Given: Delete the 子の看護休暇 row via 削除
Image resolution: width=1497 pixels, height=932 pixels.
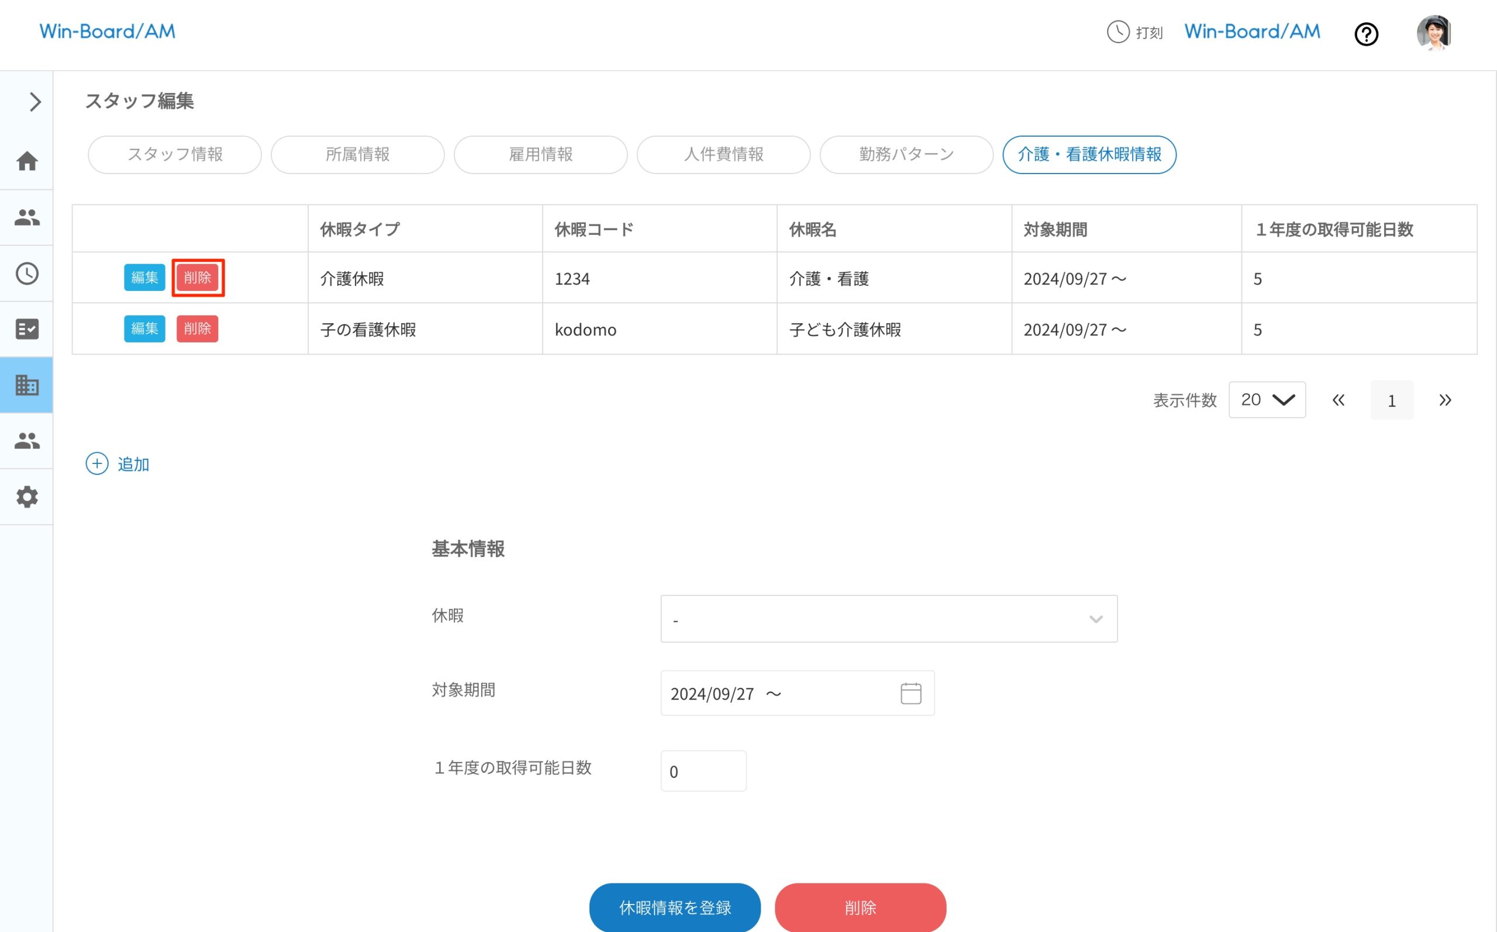Looking at the screenshot, I should tap(198, 328).
